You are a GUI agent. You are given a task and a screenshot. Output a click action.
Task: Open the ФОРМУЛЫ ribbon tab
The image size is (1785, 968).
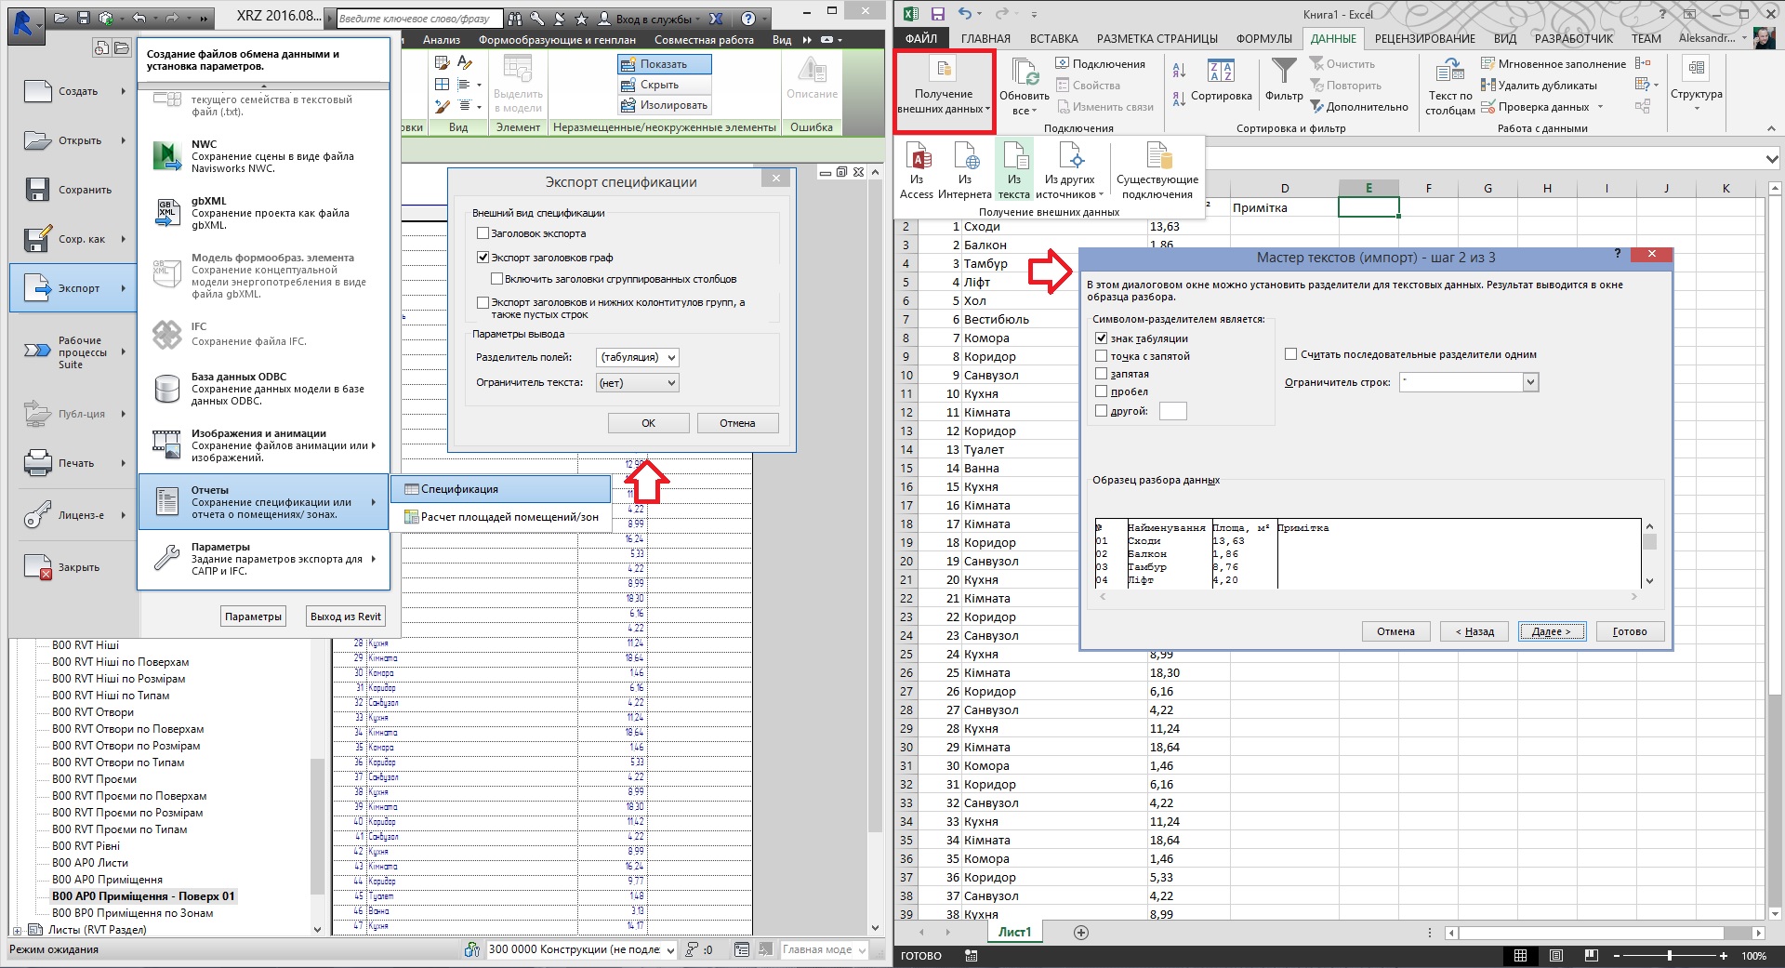pyautogui.click(x=1263, y=39)
